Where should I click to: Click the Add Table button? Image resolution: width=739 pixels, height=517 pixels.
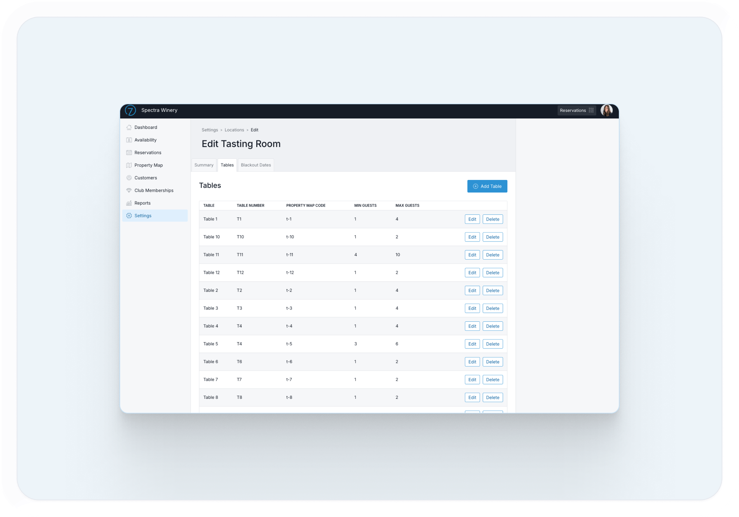pos(487,186)
